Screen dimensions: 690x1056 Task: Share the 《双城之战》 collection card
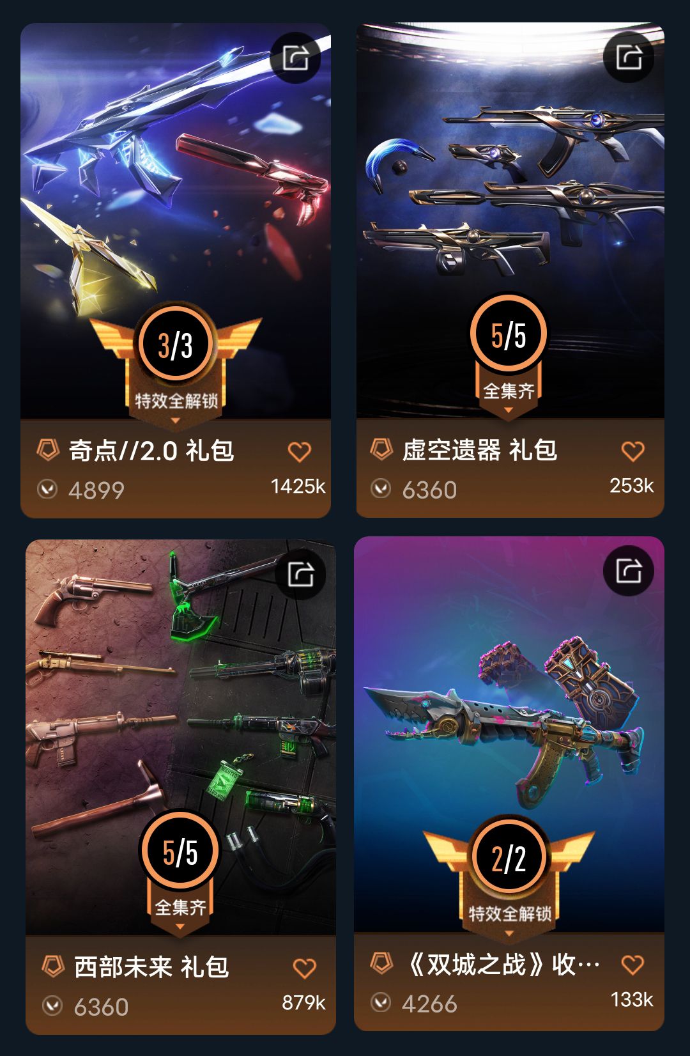629,571
